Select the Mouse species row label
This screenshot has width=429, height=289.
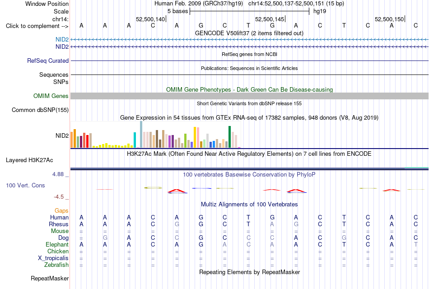[x=60, y=231]
